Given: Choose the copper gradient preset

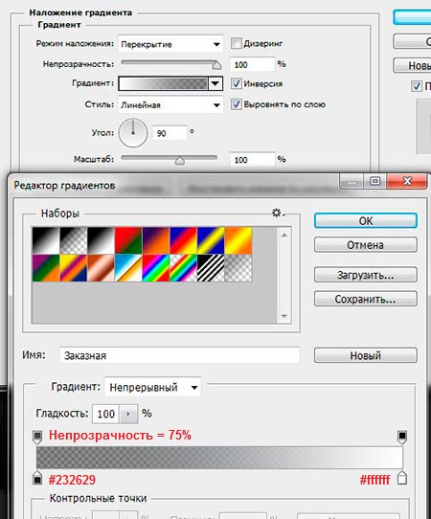Looking at the screenshot, I should [101, 268].
